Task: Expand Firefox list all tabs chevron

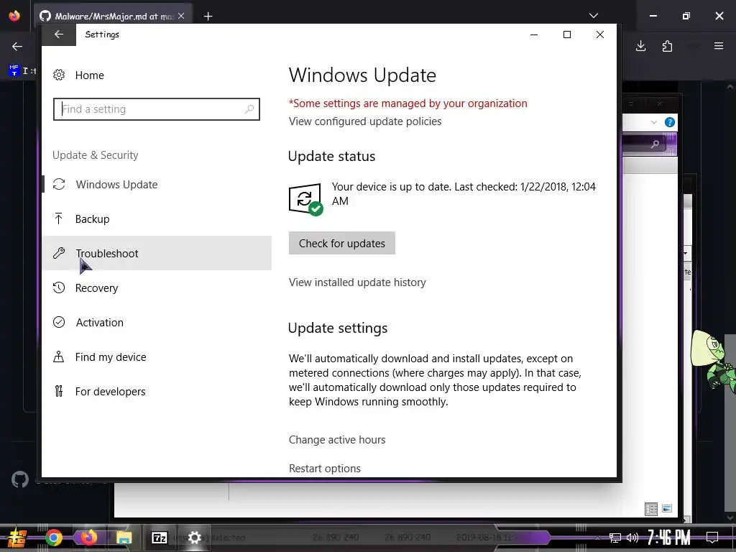Action: (x=594, y=16)
